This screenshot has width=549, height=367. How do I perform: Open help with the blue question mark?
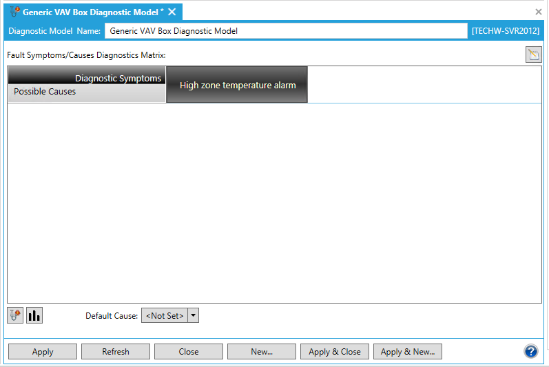coord(530,351)
